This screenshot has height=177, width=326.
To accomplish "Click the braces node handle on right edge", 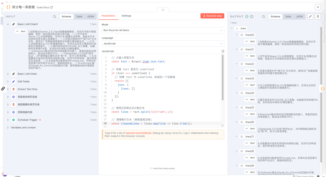I will (x=323, y=89).
